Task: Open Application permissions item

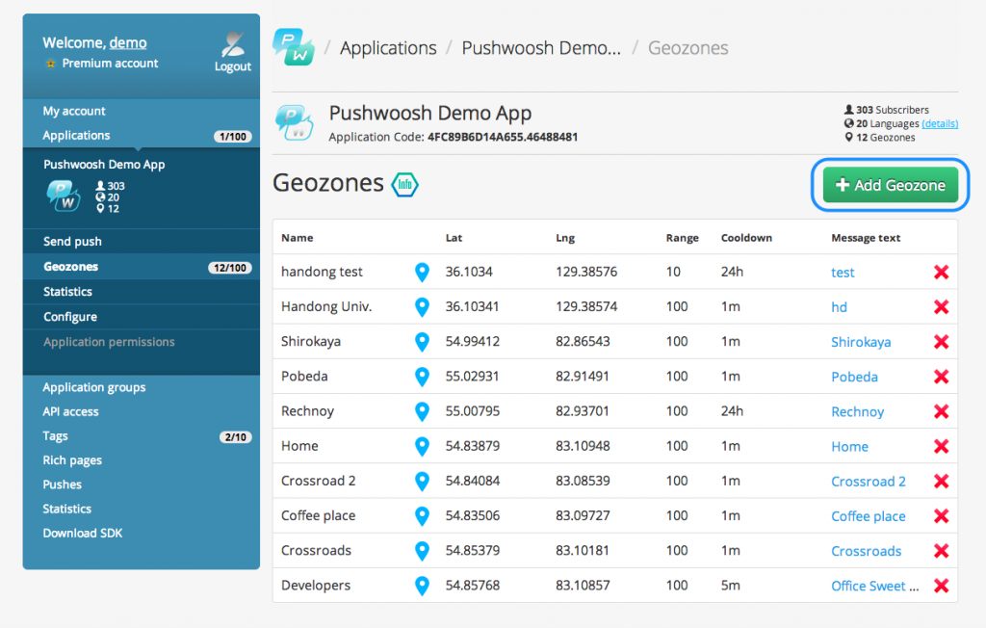Action: [109, 342]
